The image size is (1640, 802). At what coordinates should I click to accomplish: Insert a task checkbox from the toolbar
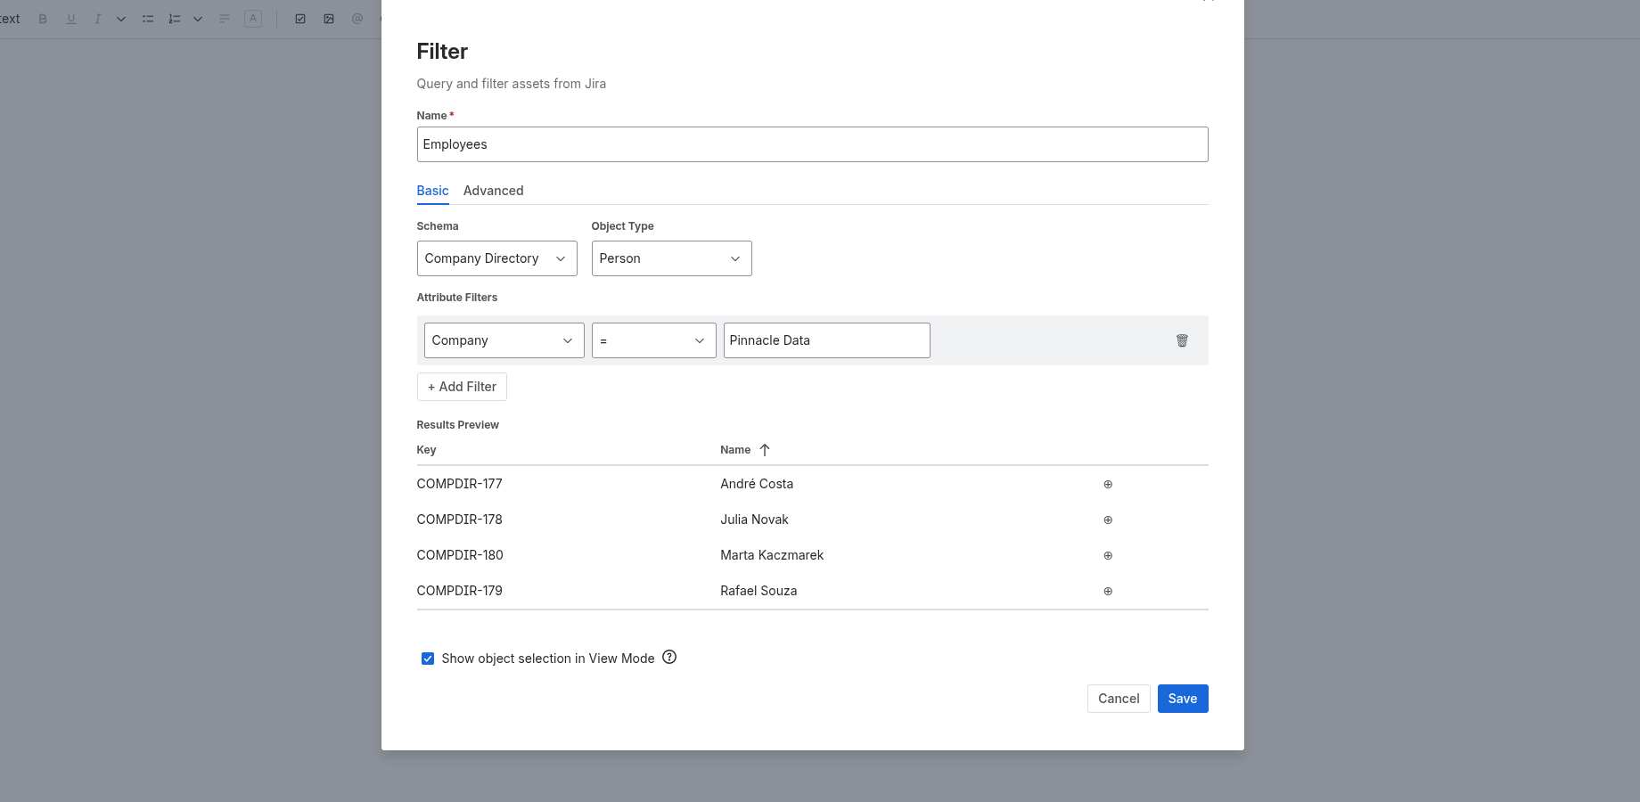coord(300,18)
